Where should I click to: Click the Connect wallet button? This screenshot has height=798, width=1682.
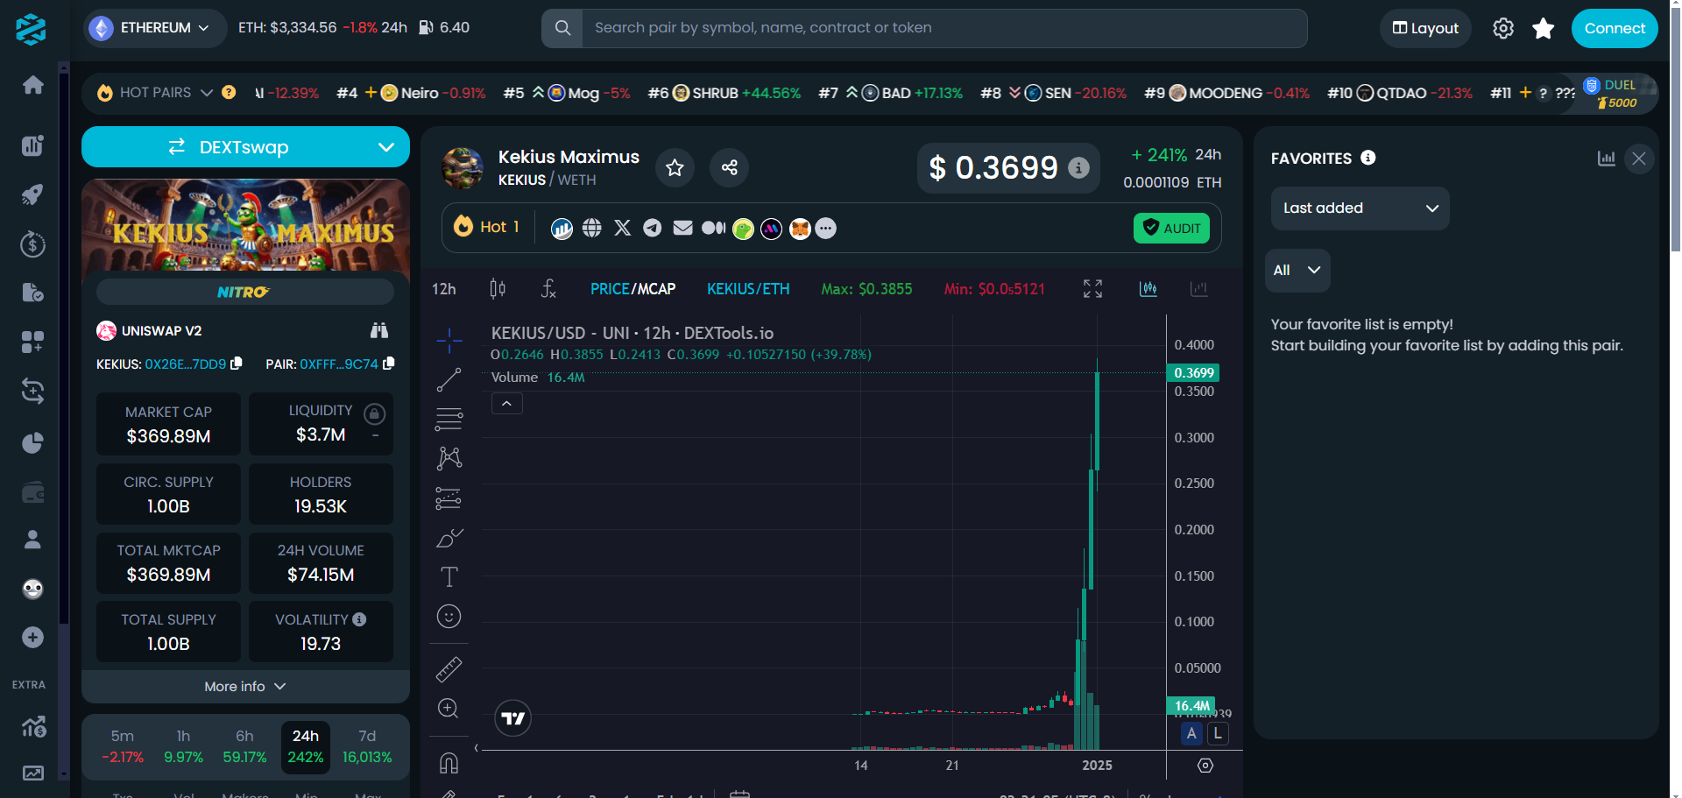pos(1615,28)
